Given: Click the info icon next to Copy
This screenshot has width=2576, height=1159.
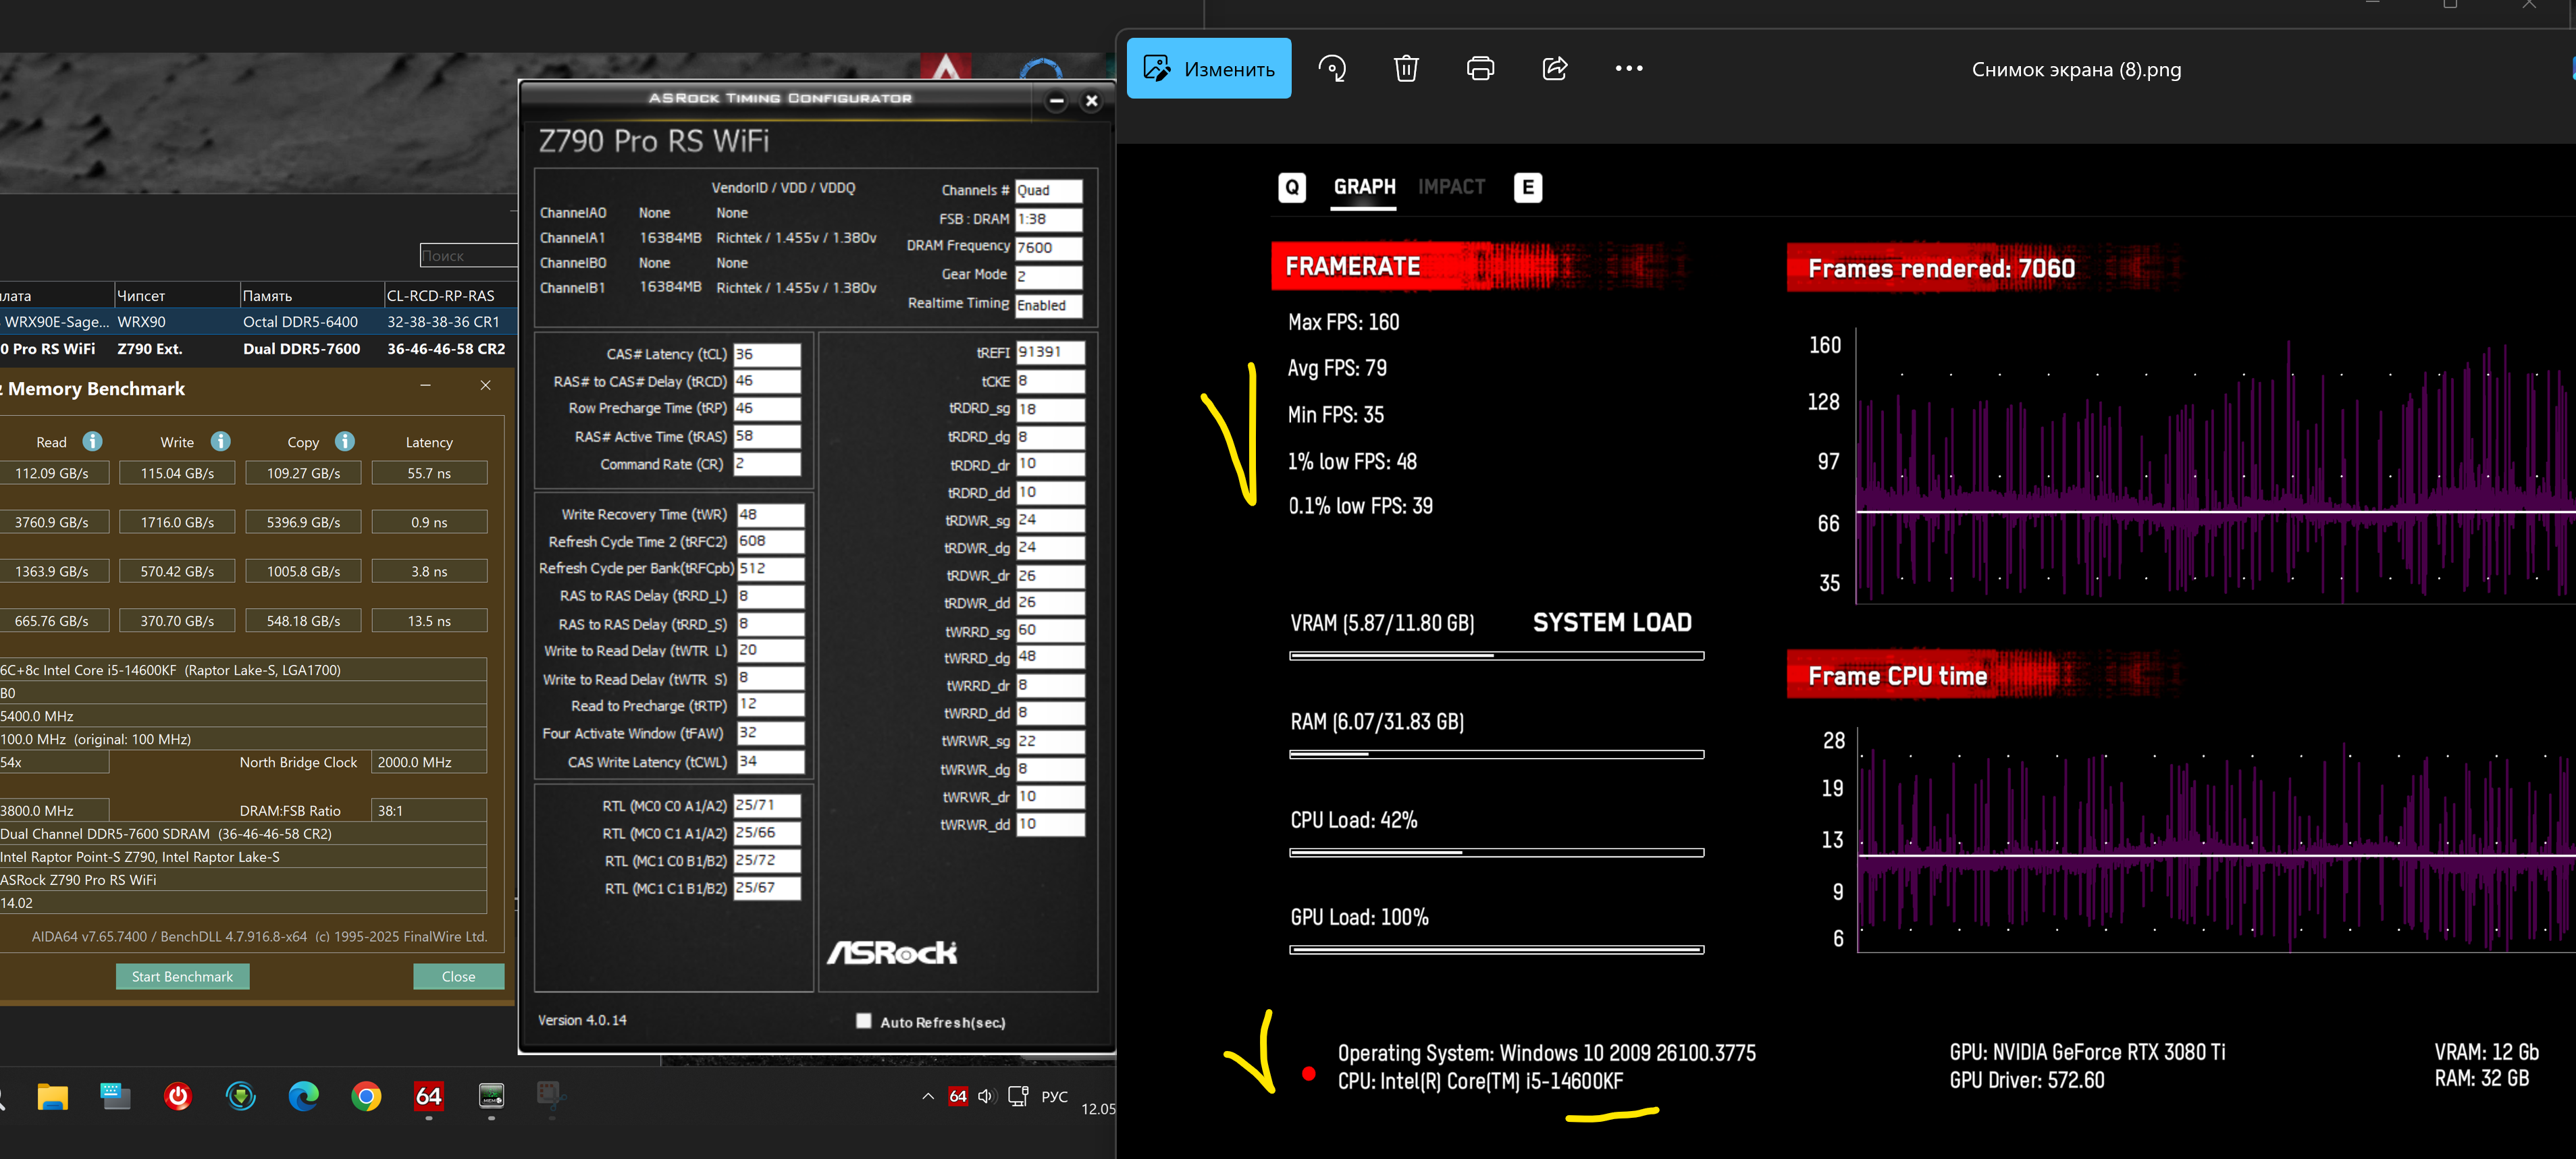Looking at the screenshot, I should click(x=344, y=441).
